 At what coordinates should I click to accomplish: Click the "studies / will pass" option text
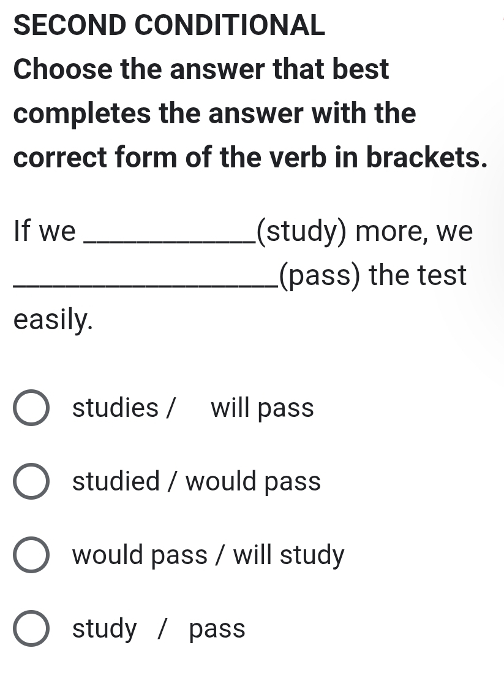coord(193,408)
